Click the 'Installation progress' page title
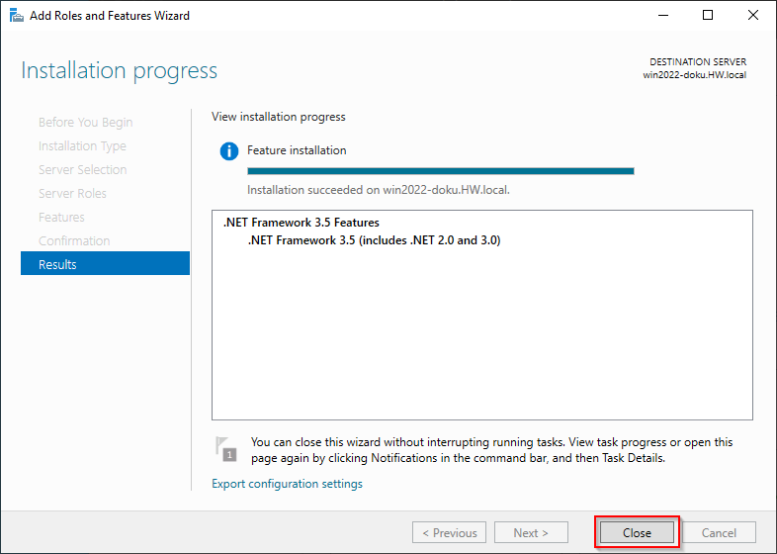The width and height of the screenshot is (777, 554). (x=119, y=70)
